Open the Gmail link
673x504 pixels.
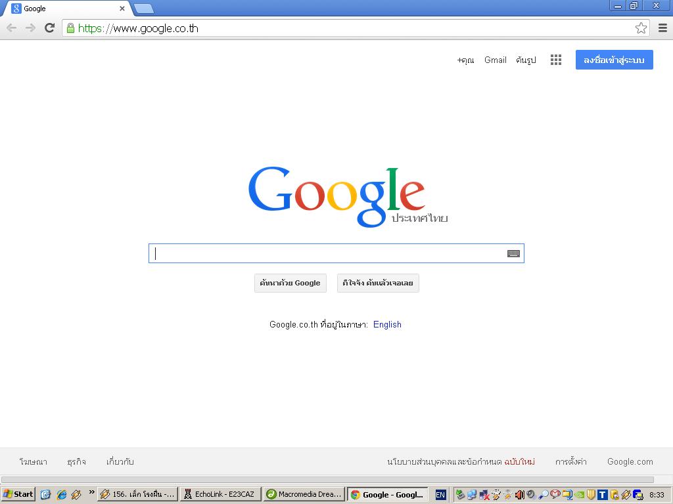click(x=496, y=60)
